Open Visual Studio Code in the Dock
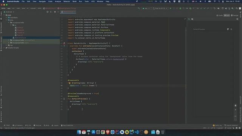Viewport: 242px width, 136px height. pyautogui.click(x=137, y=132)
